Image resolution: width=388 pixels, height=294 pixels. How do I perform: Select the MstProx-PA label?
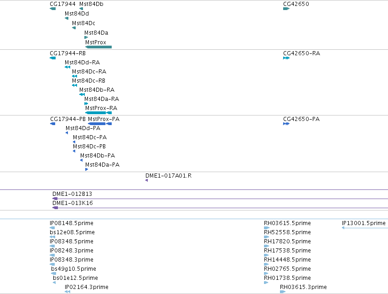point(103,119)
